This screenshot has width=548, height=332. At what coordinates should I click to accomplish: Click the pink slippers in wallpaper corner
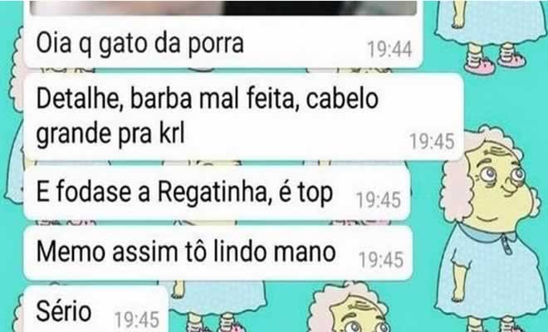[495, 62]
